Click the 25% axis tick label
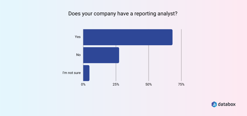The width and height of the screenshot is (247, 116). tap(116, 84)
